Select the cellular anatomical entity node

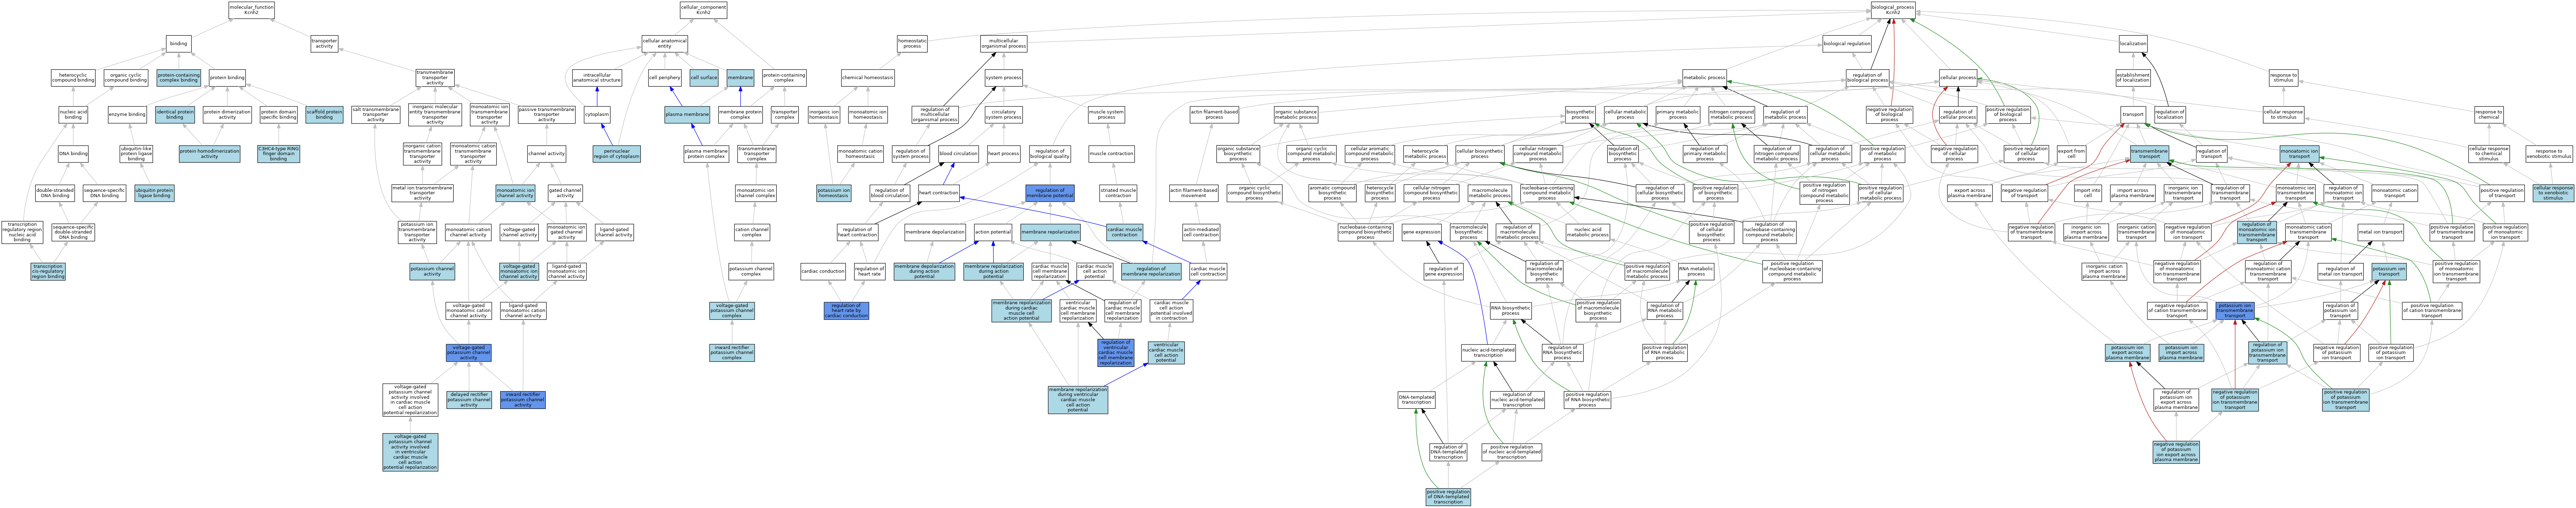tap(664, 44)
